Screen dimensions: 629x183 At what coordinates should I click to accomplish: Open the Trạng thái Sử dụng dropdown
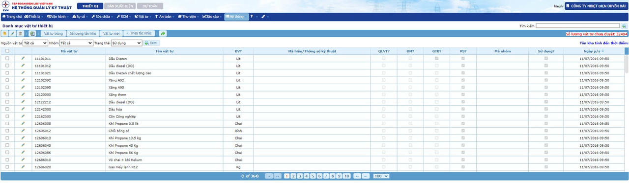tap(126, 43)
